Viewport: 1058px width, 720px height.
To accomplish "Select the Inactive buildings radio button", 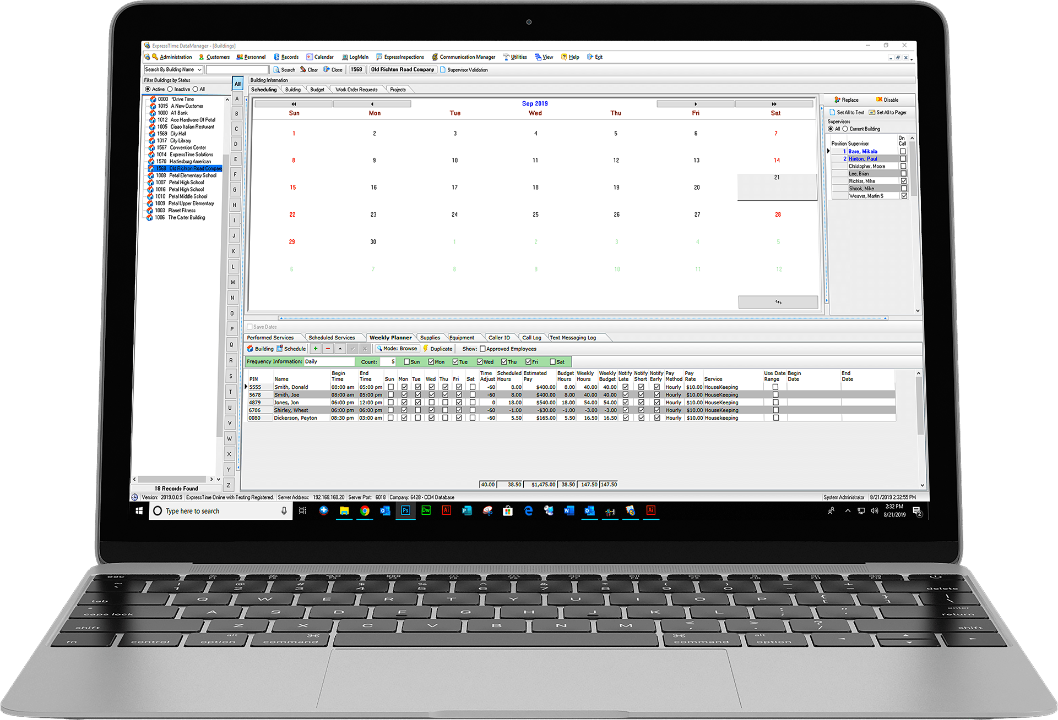I will tap(170, 89).
